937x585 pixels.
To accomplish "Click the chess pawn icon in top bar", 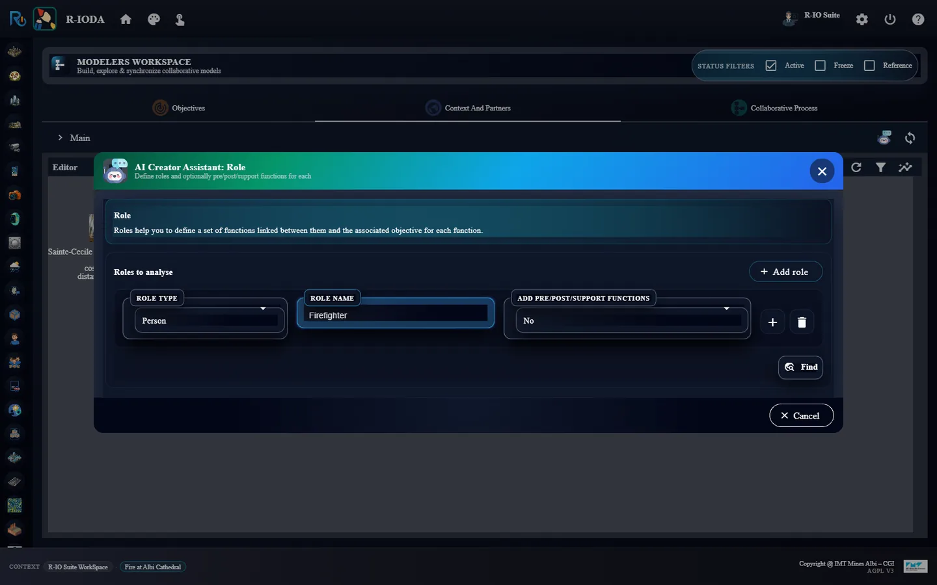I will pyautogui.click(x=180, y=19).
